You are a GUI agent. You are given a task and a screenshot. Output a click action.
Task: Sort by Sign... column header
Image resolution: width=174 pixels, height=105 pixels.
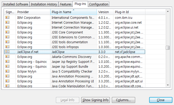(10, 12)
